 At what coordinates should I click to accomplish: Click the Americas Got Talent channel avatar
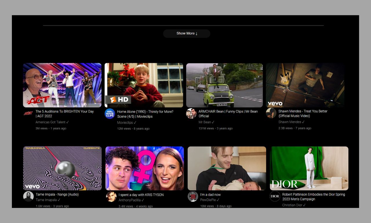pos(28,114)
